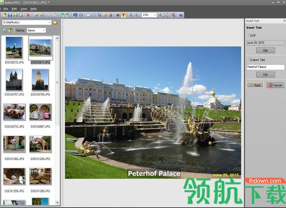Click the blue Undo arrow icon
This screenshot has width=286, height=208.
[76, 15]
